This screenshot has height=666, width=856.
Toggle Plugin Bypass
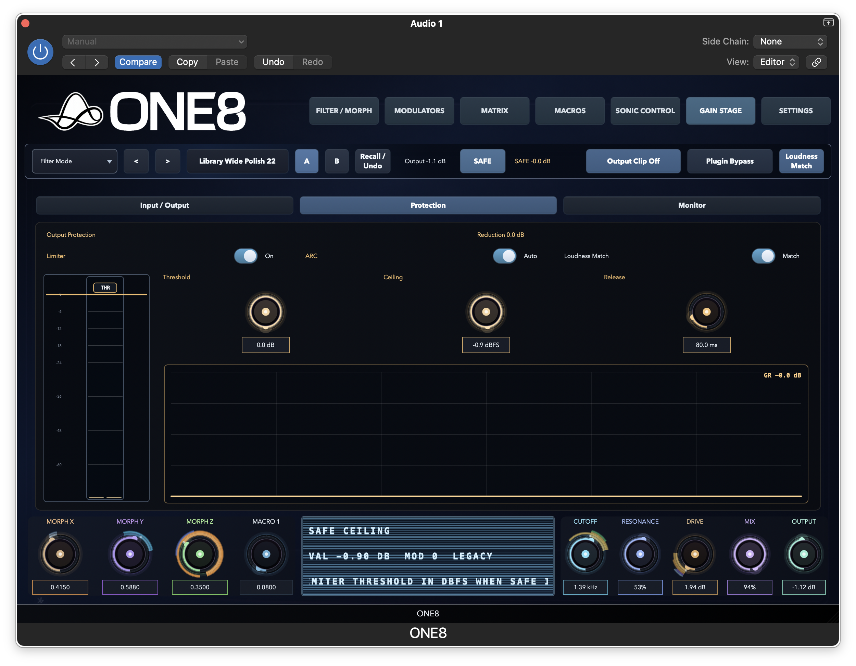[x=729, y=161]
